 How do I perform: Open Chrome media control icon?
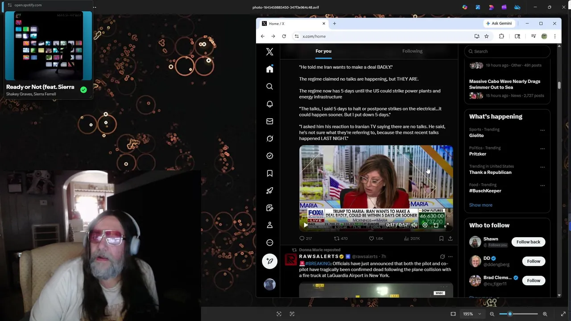(533, 37)
